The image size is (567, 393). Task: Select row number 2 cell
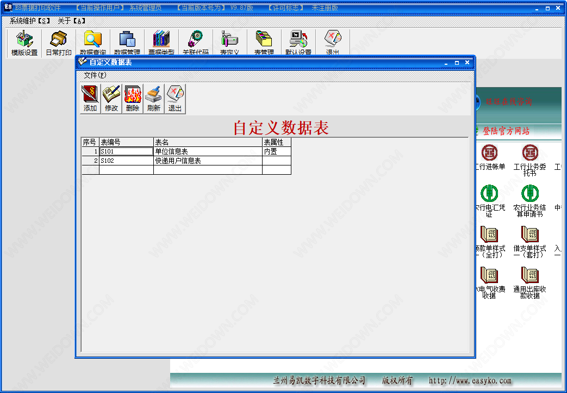click(x=90, y=161)
